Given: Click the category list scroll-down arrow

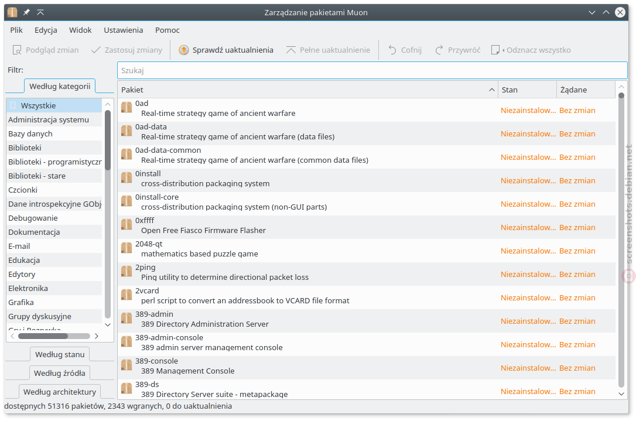Looking at the screenshot, I should (108, 324).
